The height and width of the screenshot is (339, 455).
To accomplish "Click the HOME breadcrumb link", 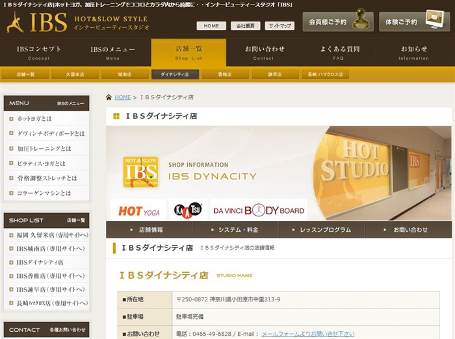I will pyautogui.click(x=123, y=97).
